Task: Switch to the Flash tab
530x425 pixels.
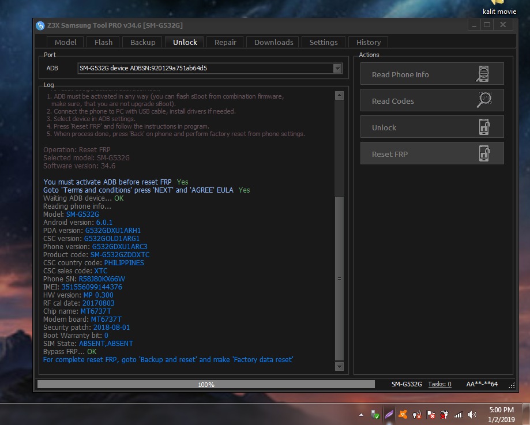Action: 103,42
